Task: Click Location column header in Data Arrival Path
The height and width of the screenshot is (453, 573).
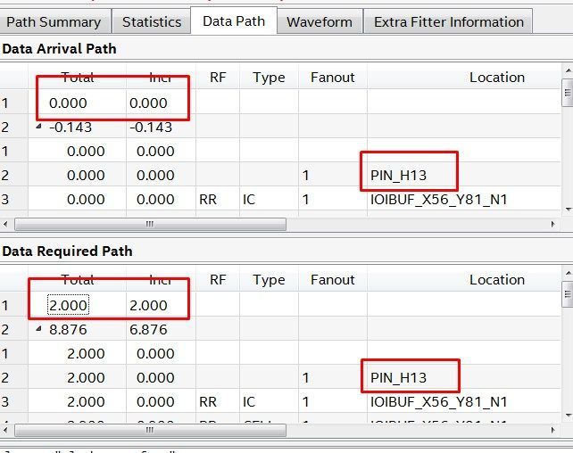Action: pos(496,78)
